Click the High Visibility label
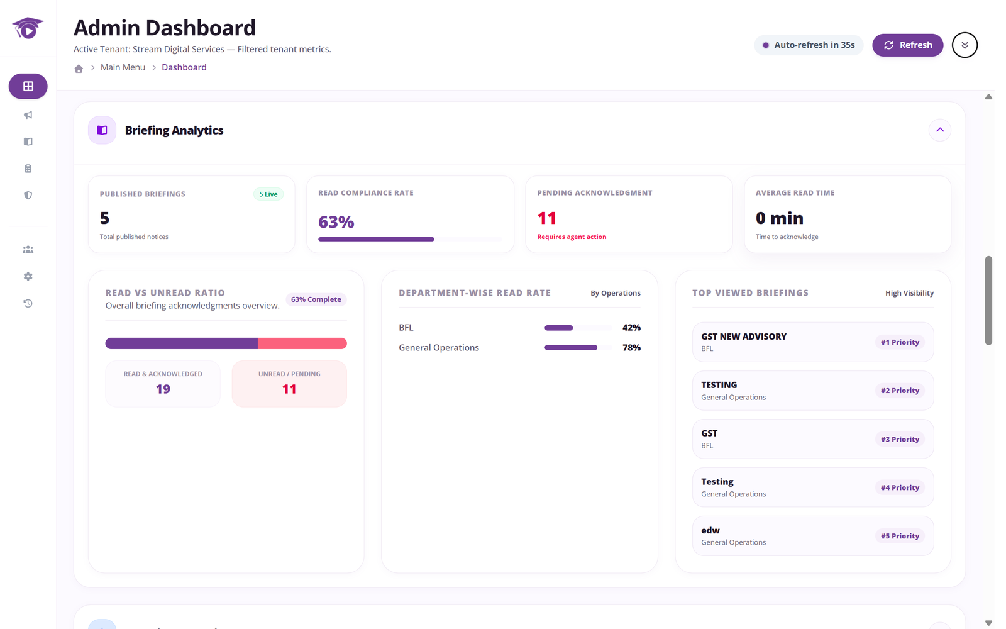1006x629 pixels. tap(909, 293)
